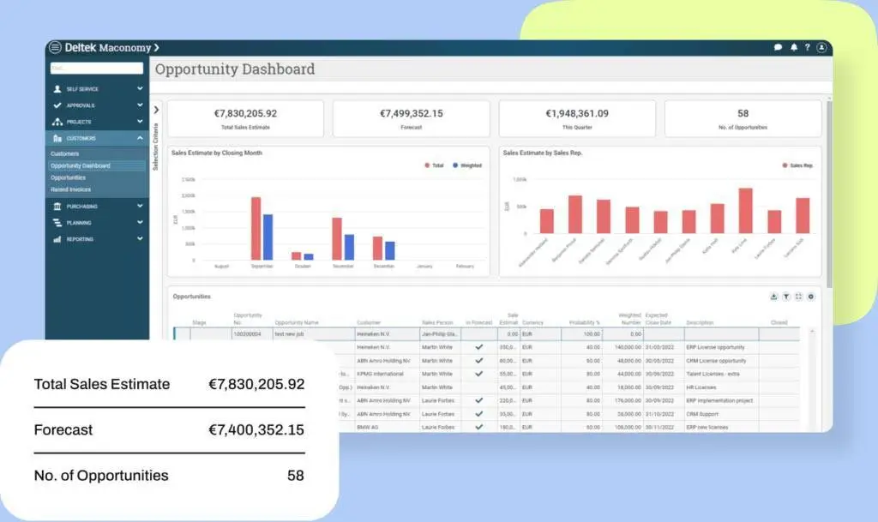This screenshot has width=878, height=522.
Task: Maximize the Opportunities panel with fullscreen icon
Action: point(798,297)
